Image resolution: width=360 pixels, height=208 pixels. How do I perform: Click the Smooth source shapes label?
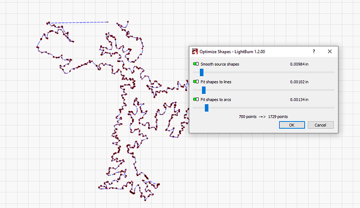tap(220, 64)
